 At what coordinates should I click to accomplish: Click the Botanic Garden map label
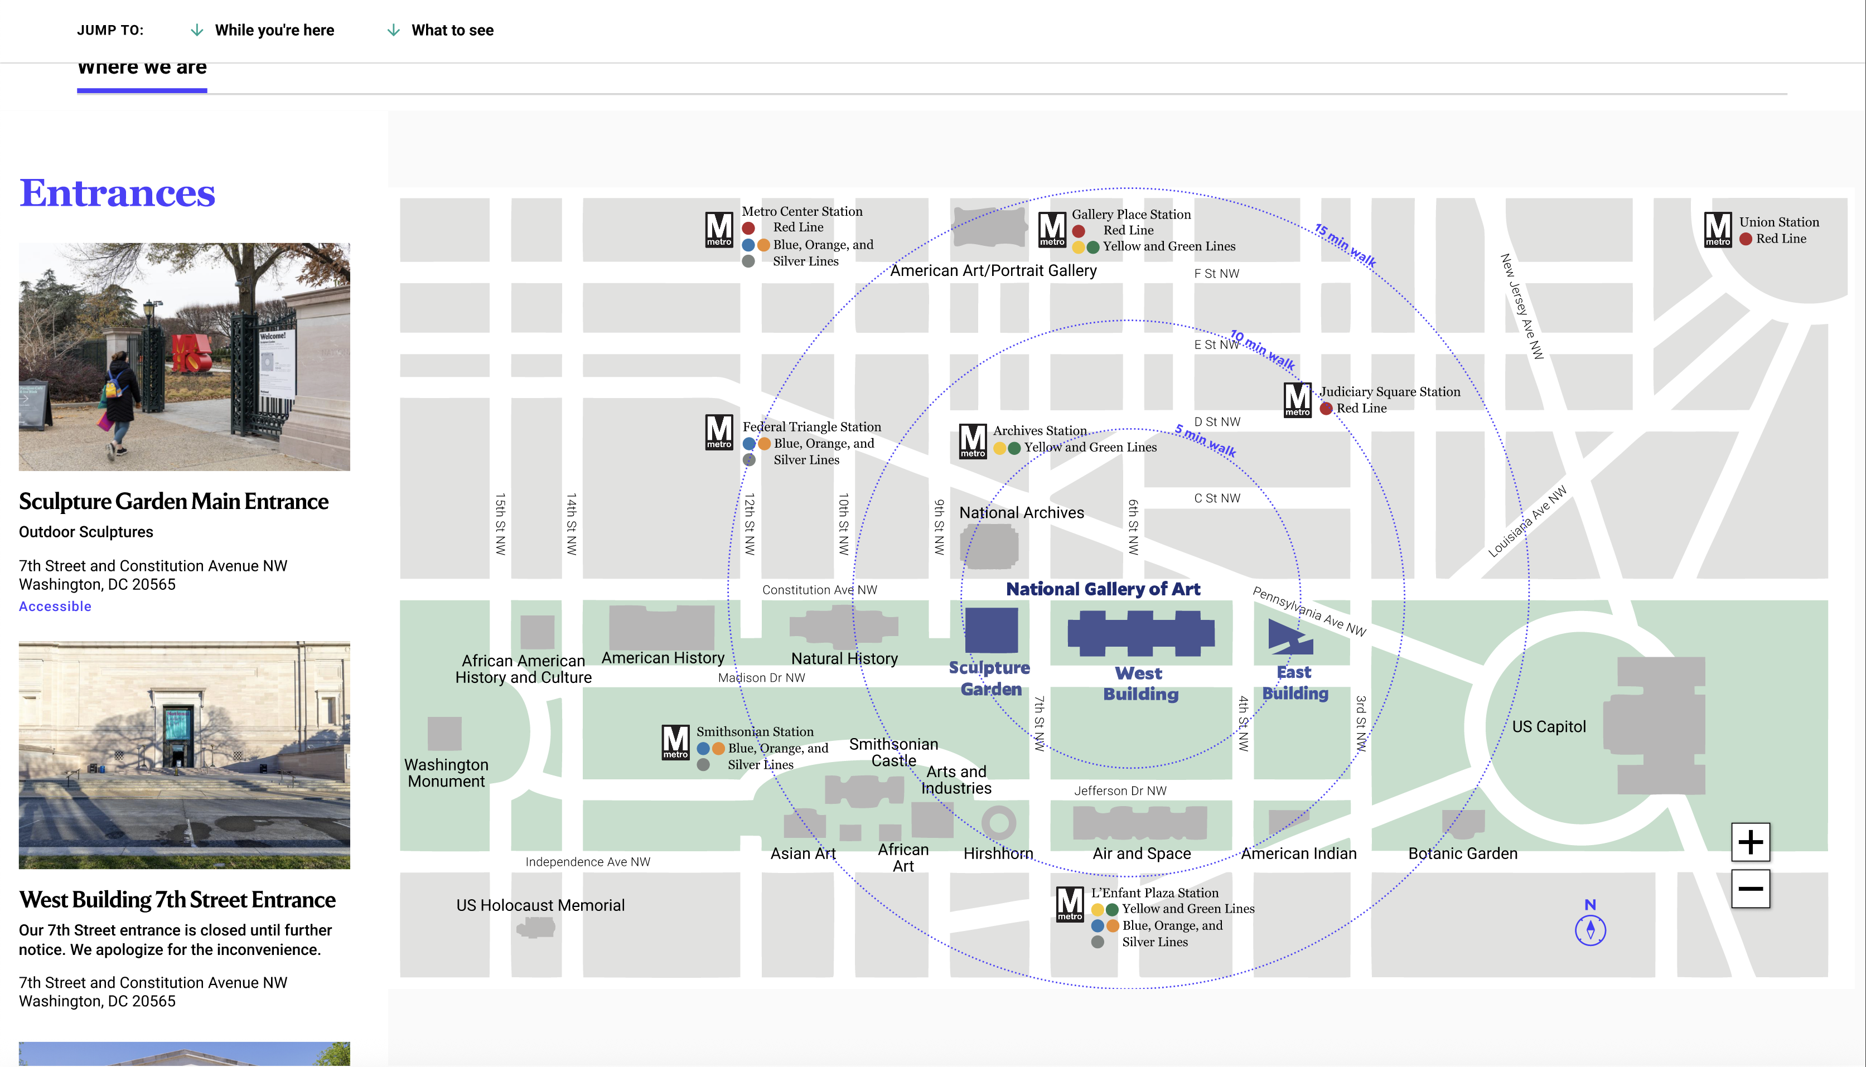click(1463, 853)
